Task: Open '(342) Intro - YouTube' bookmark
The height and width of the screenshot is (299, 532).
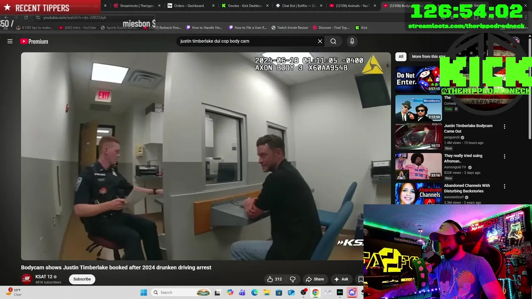Action: 77,27
